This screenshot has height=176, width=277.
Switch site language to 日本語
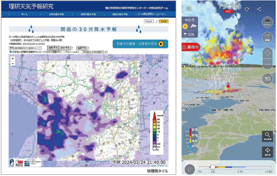coord(163,22)
